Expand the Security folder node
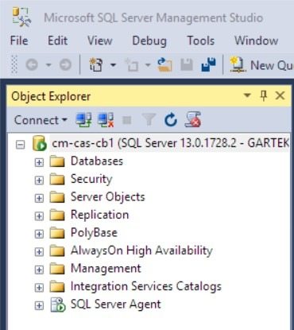The image size is (294, 330). click(39, 180)
